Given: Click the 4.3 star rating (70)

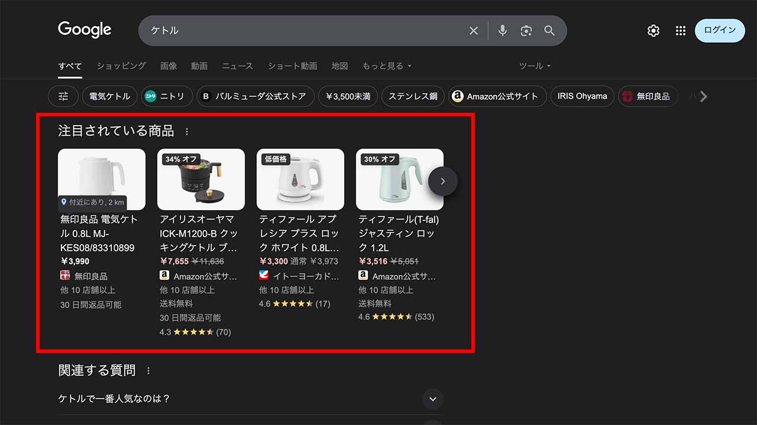Looking at the screenshot, I should 195,332.
